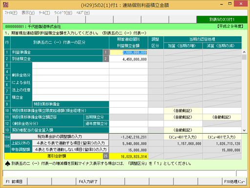Image resolution: width=250 pixels, height=188 pixels.
Task: Click the vertical scrollbar thumb
Action: (x=244, y=57)
